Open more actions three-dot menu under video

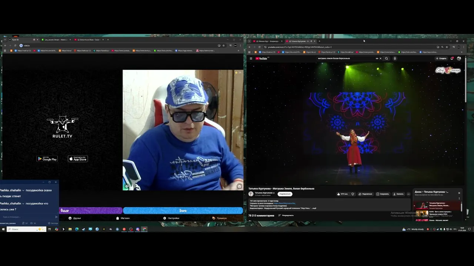coord(408,194)
